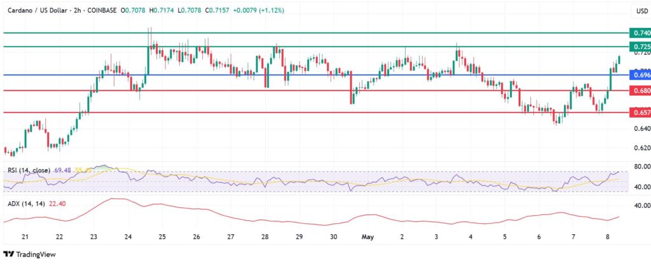Click date 21 on the time axis
Screen dimensions: 651x264
pyautogui.click(x=25, y=237)
